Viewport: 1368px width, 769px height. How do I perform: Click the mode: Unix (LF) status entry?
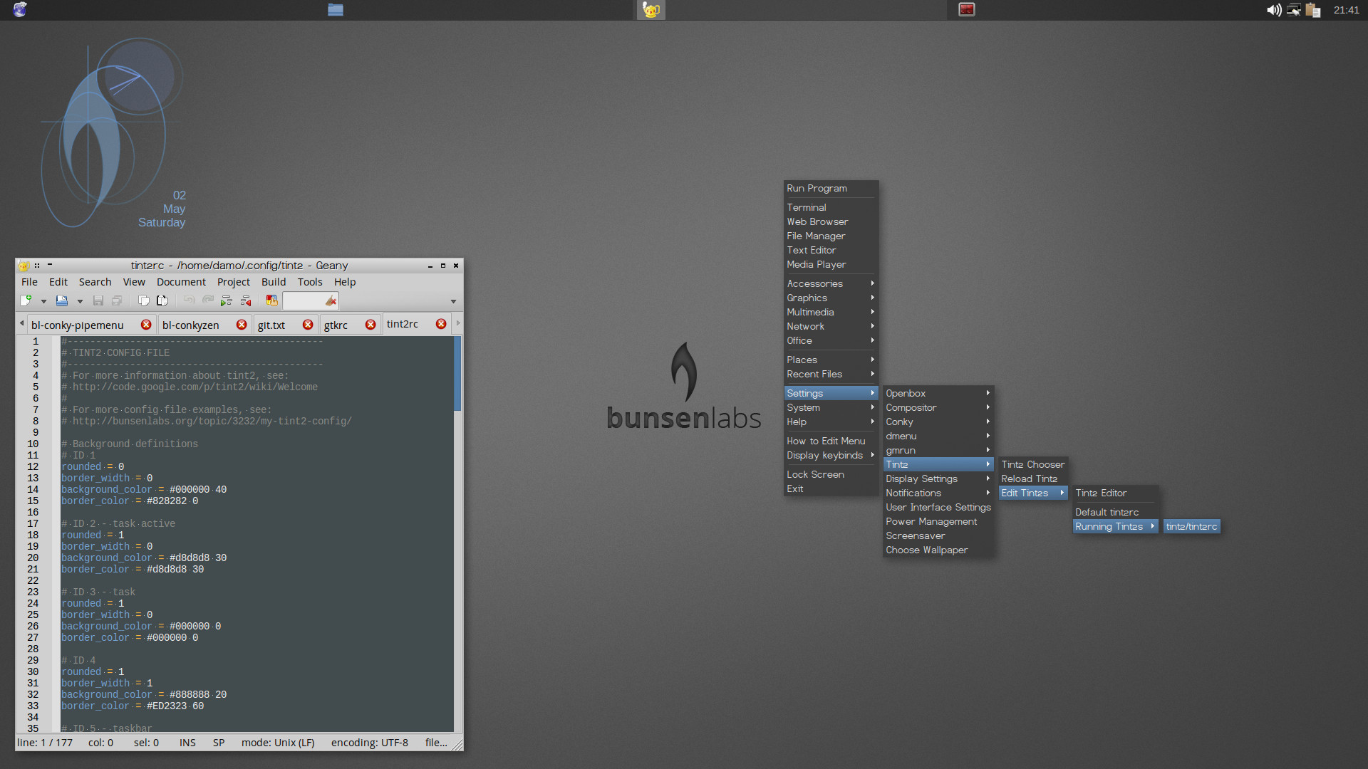point(278,743)
